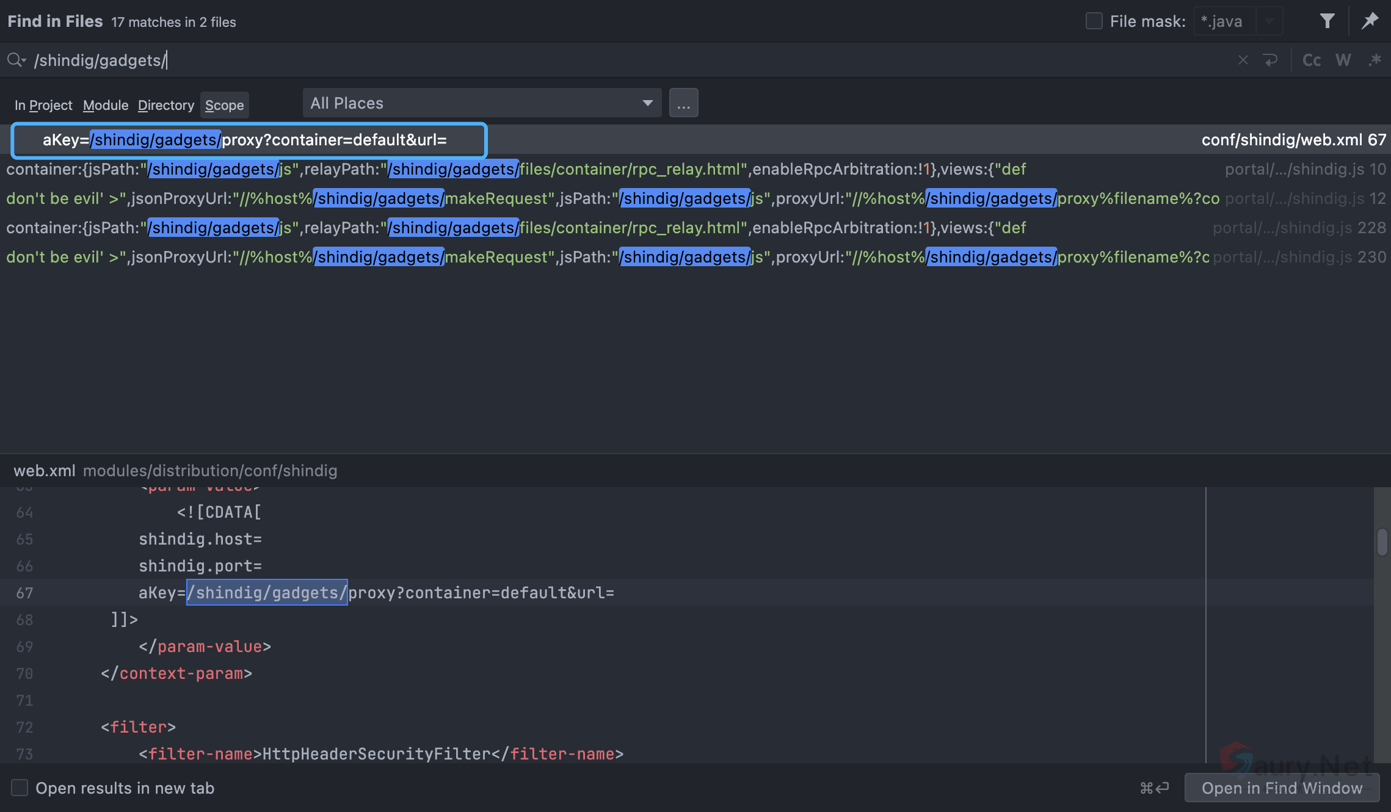Pin the Find in Files window
Screen dimensions: 1391x812
point(1370,21)
